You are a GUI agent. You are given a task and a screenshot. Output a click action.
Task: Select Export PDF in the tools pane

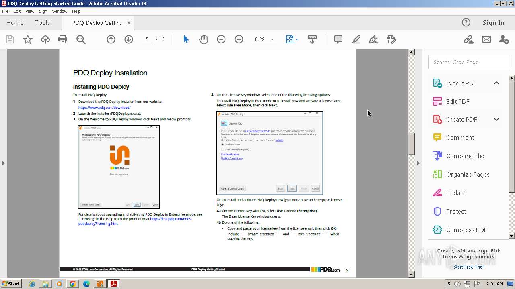pyautogui.click(x=461, y=83)
